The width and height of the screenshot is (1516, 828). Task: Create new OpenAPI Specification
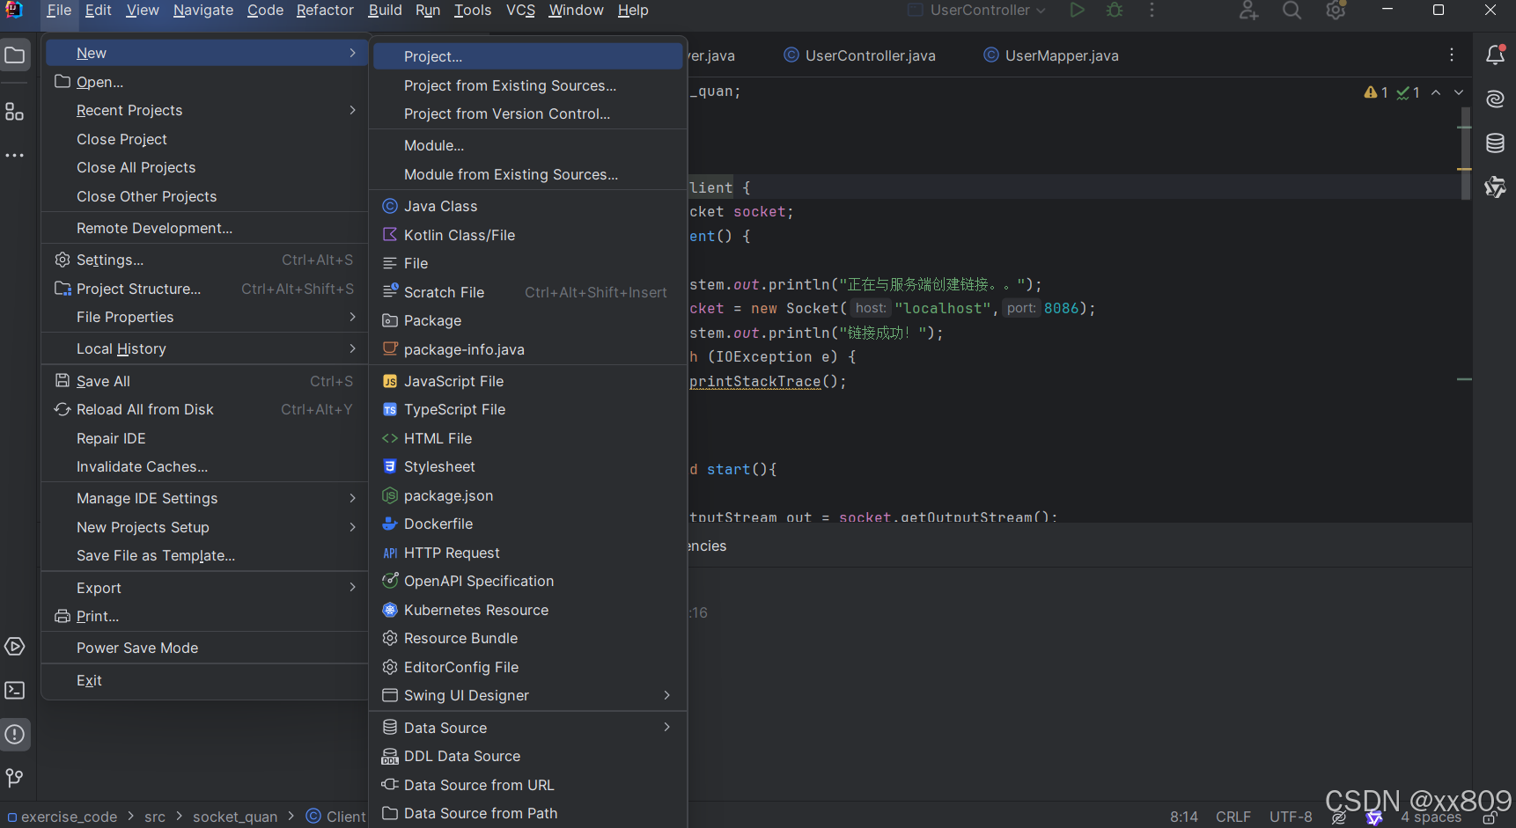click(x=527, y=581)
